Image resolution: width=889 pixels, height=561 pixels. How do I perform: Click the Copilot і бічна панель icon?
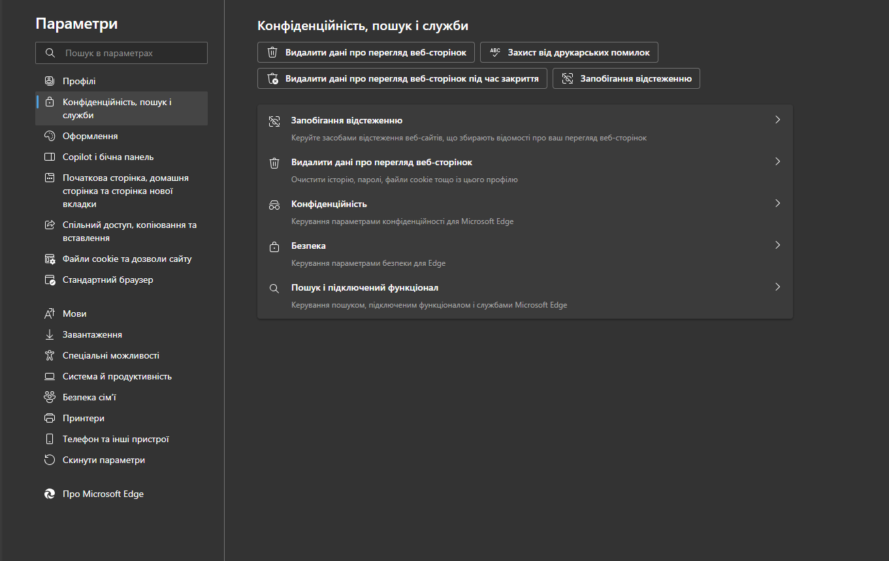[50, 157]
